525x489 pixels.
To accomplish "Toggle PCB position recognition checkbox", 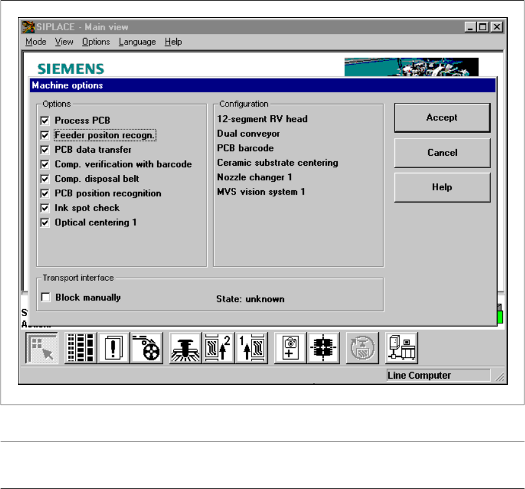I will click(44, 193).
